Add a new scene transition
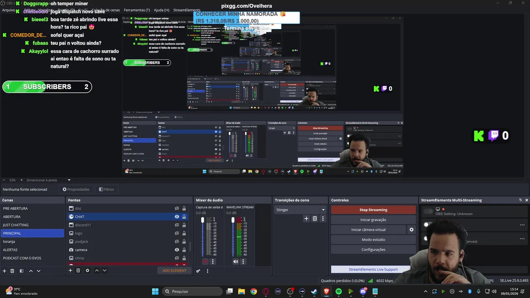Image resolution: width=530 pixels, height=298 pixels. (x=306, y=219)
